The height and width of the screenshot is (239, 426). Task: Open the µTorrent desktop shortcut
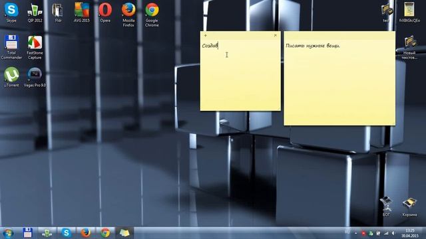pos(11,77)
